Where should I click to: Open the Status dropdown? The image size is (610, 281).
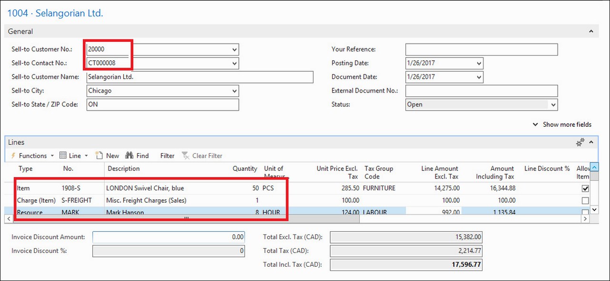(x=553, y=104)
